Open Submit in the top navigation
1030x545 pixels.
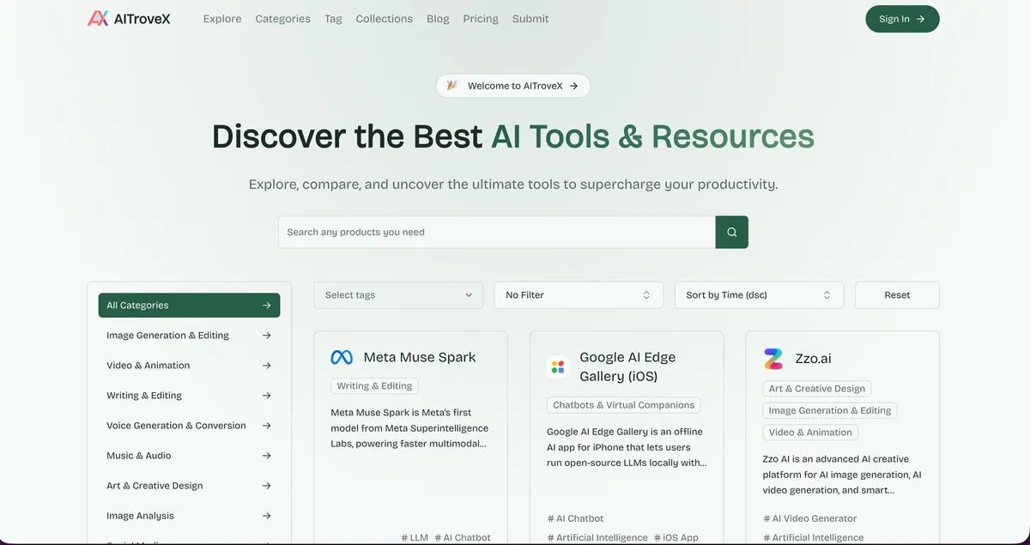point(530,19)
